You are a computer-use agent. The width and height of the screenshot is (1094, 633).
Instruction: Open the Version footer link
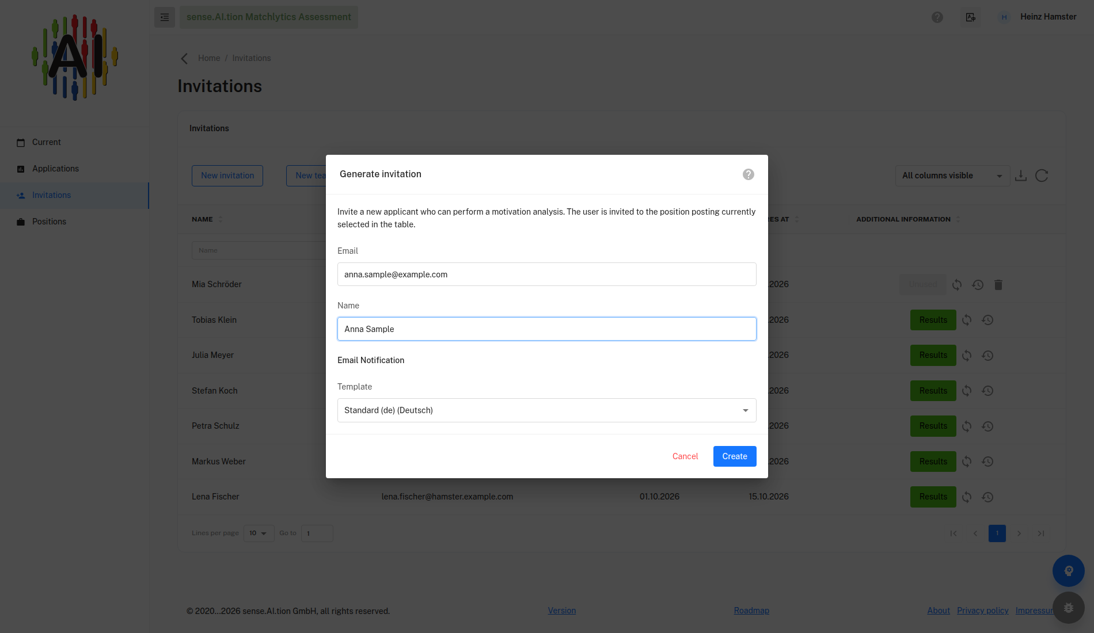[562, 611]
